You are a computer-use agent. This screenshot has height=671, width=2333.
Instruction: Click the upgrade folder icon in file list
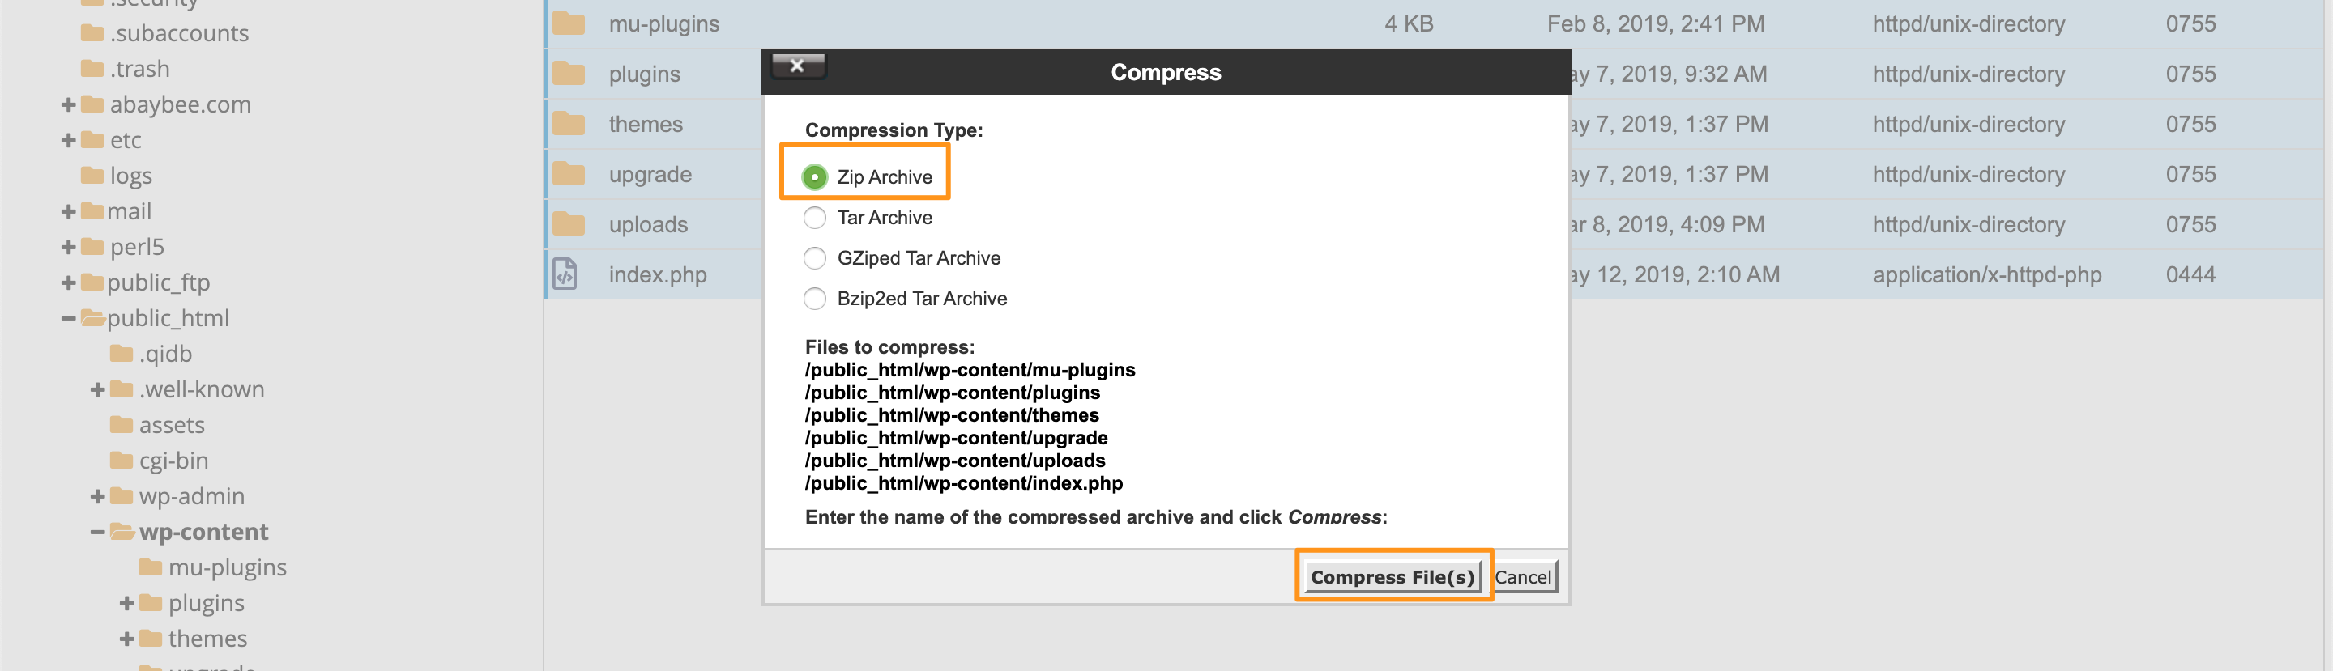[x=568, y=174]
